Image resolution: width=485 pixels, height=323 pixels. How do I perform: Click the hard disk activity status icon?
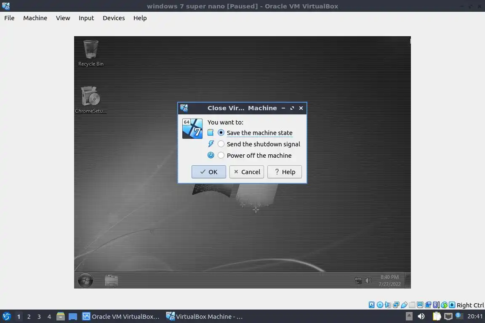[x=371, y=305]
